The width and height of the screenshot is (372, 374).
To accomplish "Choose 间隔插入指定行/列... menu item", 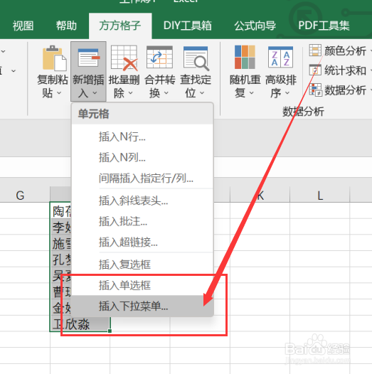I will (142, 178).
